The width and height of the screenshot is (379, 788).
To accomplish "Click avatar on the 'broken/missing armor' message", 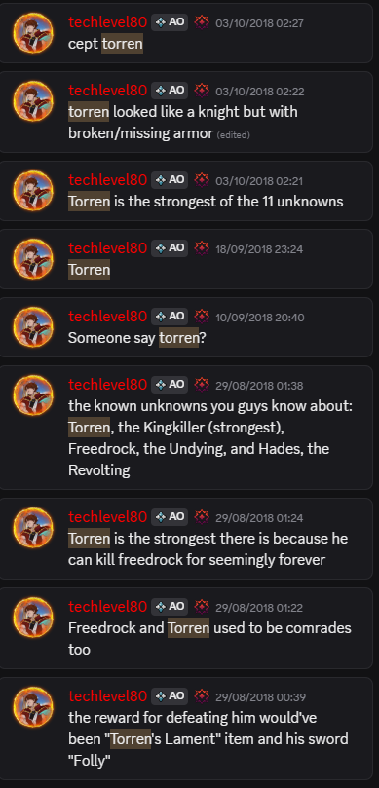I will coord(33,101).
